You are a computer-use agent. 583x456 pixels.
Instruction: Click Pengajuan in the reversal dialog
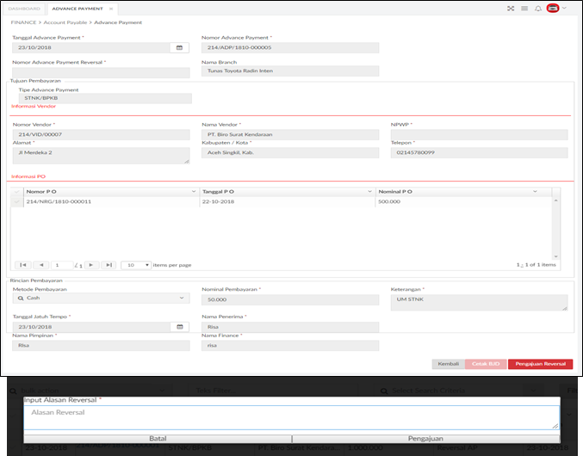point(425,439)
